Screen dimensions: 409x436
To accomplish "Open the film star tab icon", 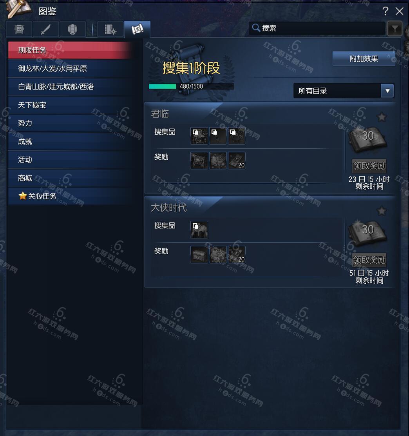I will (110, 29).
